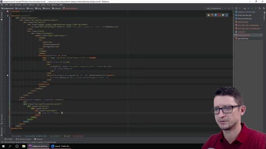
Task: Click blog folder breadcrumb
Action: click(38, 8)
